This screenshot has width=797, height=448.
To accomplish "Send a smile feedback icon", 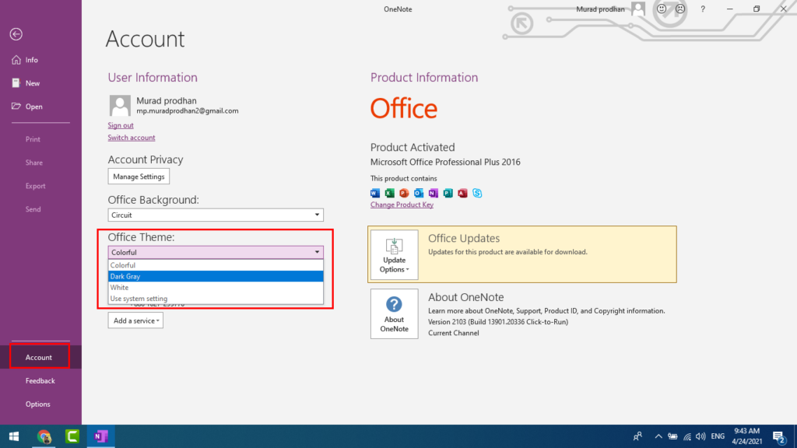I will pyautogui.click(x=662, y=9).
